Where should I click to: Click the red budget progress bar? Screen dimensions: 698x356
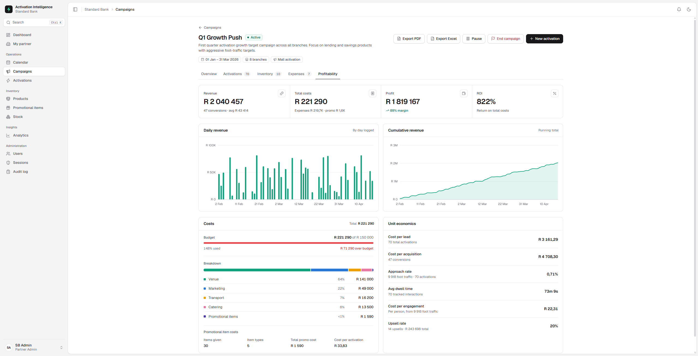(289, 243)
